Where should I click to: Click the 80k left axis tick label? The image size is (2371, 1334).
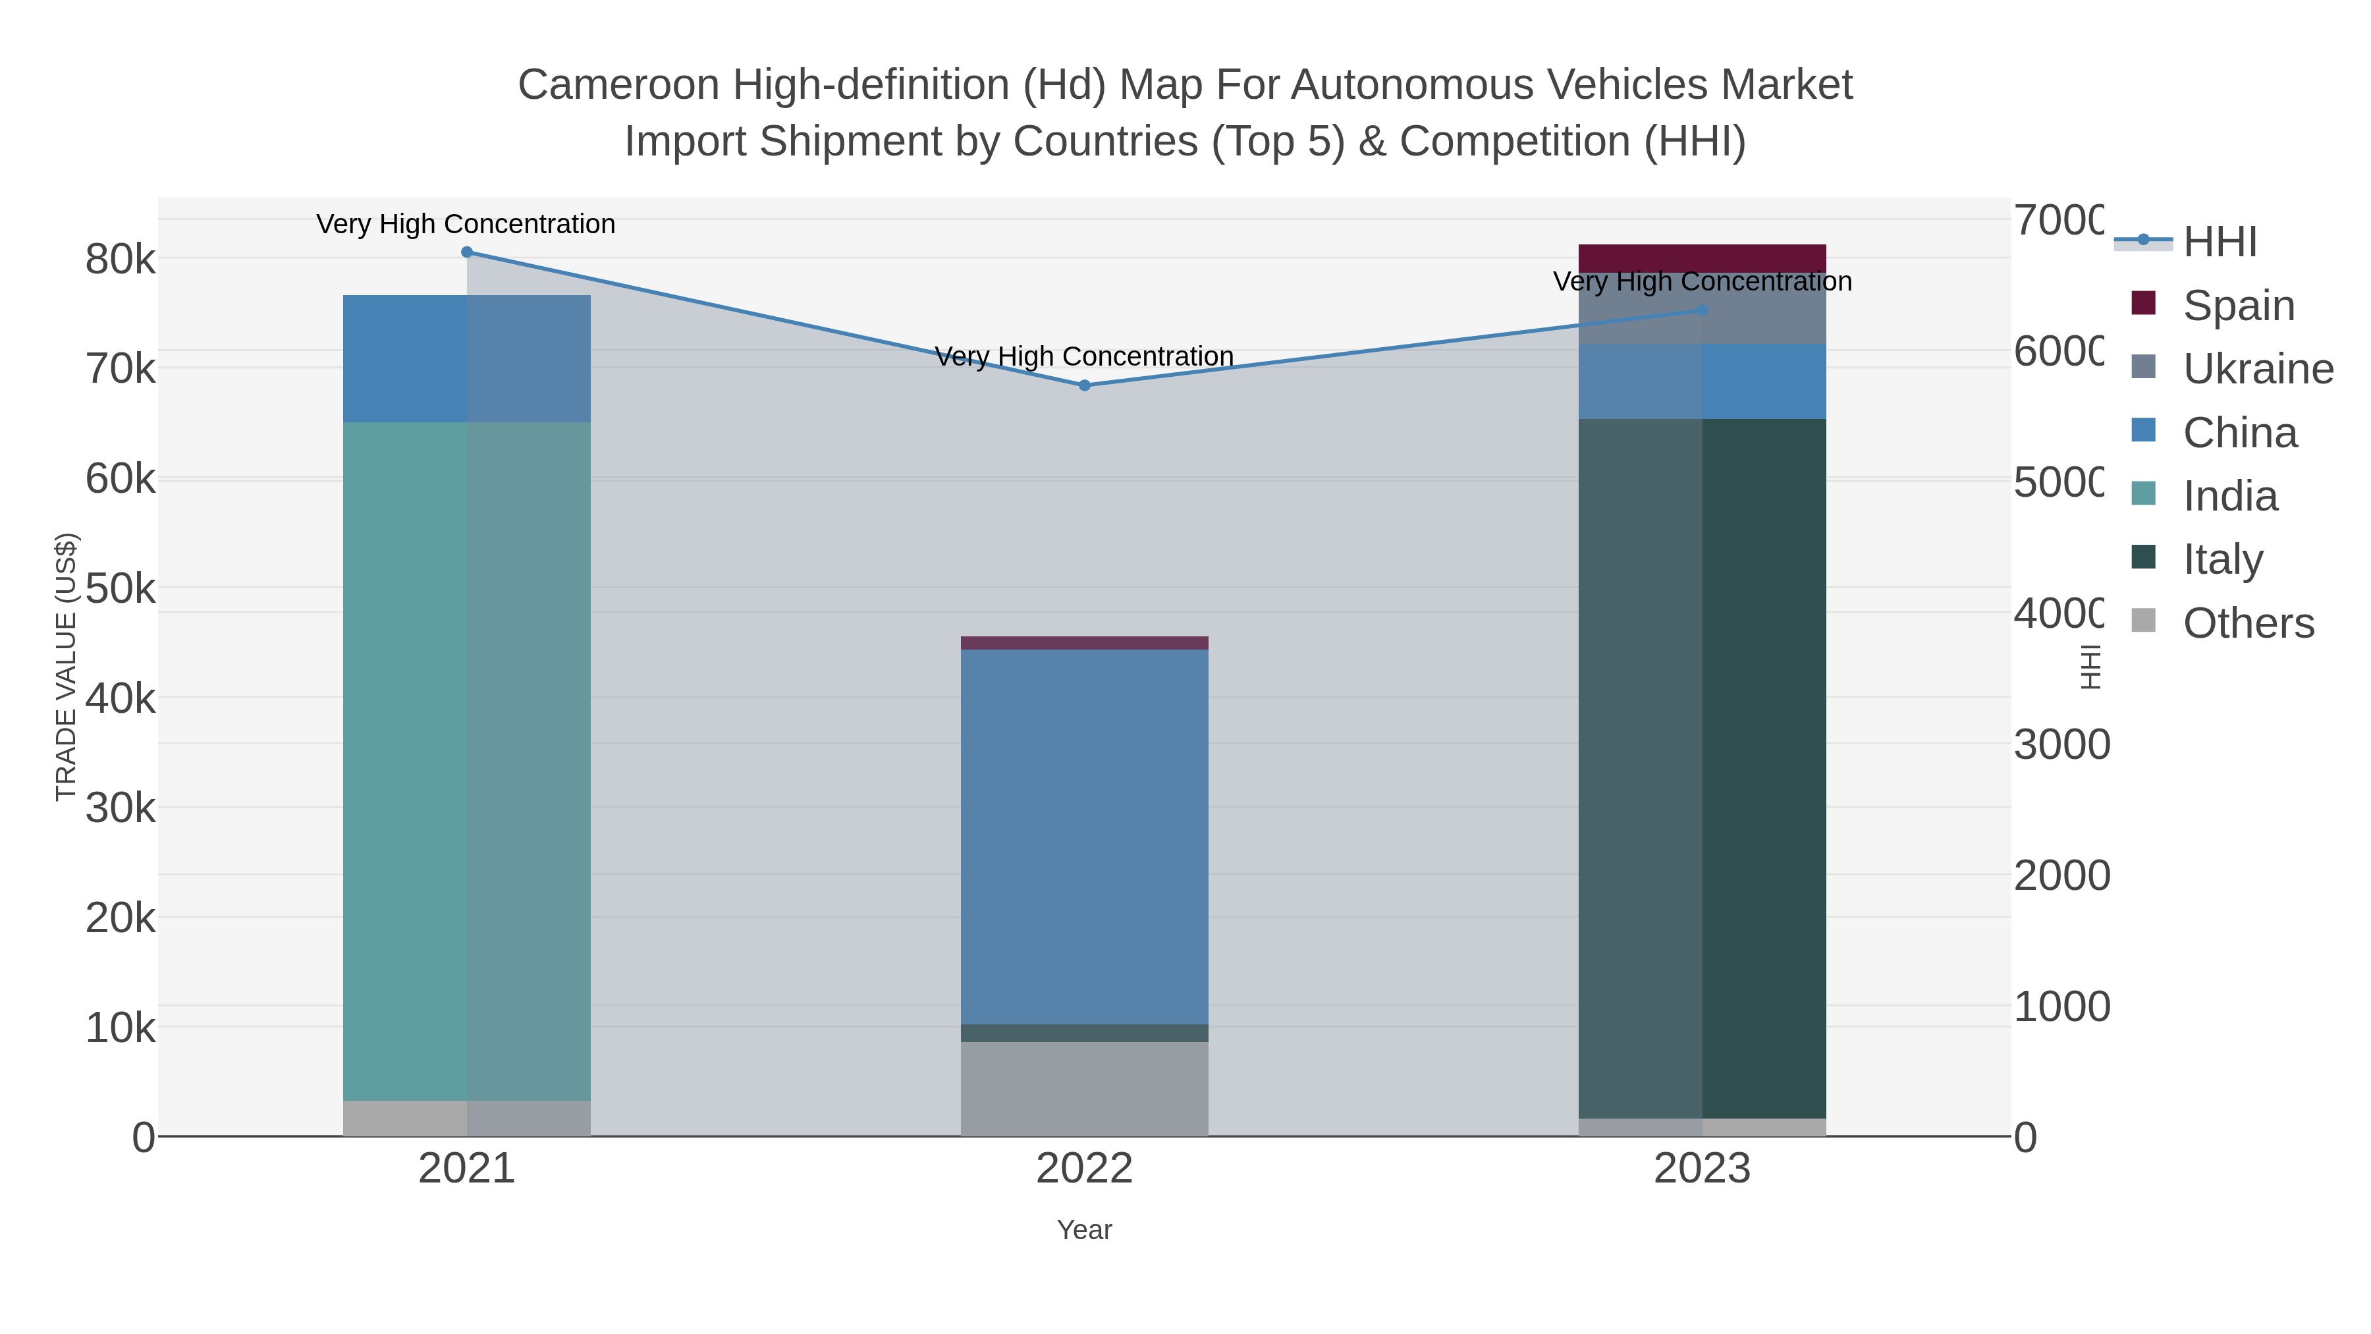[121, 260]
